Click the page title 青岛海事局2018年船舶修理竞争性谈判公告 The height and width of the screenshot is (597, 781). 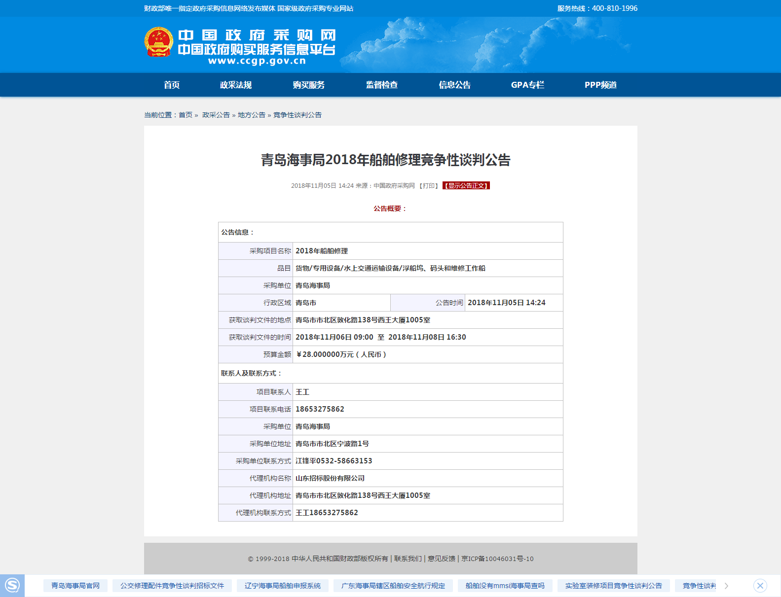coord(386,160)
